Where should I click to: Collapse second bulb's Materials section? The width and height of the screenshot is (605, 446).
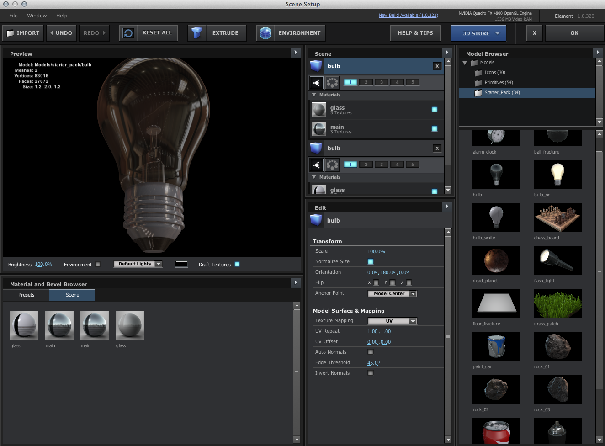click(314, 177)
